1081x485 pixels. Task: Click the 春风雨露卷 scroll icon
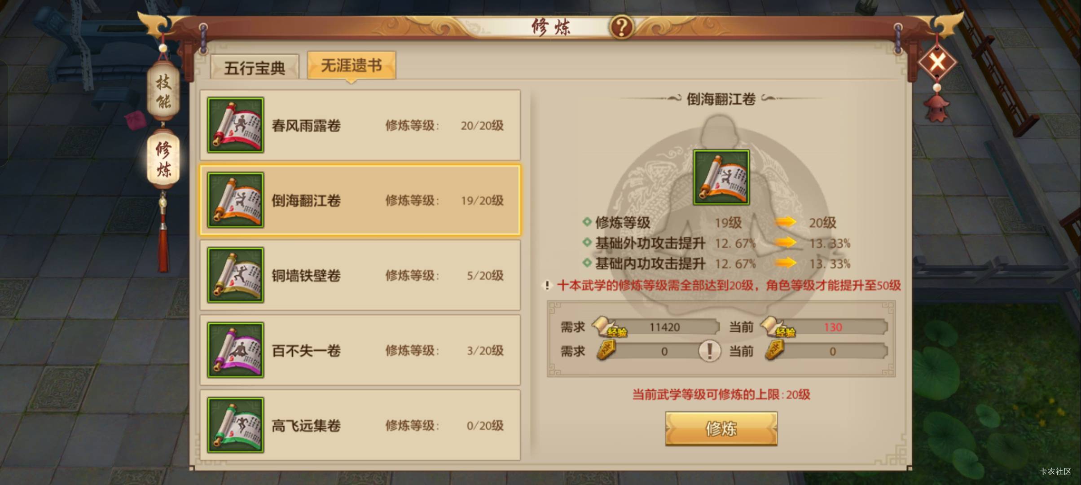tap(236, 125)
